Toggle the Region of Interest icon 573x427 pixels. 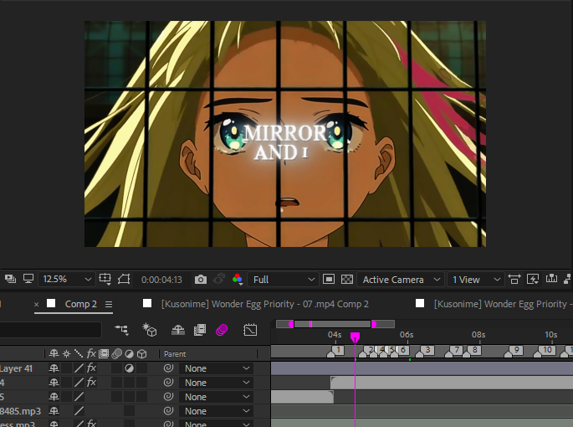pyautogui.click(x=329, y=280)
